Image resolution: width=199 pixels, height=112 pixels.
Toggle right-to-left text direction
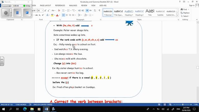click(90, 11)
